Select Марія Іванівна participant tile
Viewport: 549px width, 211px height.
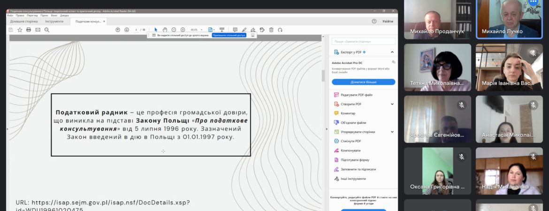(x=509, y=67)
